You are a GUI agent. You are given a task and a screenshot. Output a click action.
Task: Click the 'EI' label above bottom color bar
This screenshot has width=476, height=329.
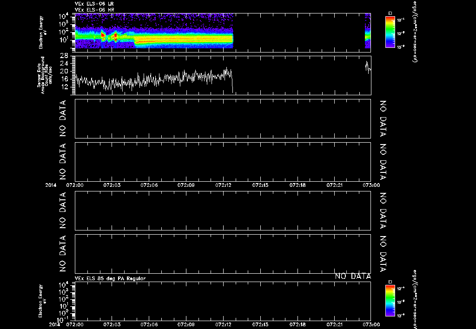pyautogui.click(x=390, y=282)
